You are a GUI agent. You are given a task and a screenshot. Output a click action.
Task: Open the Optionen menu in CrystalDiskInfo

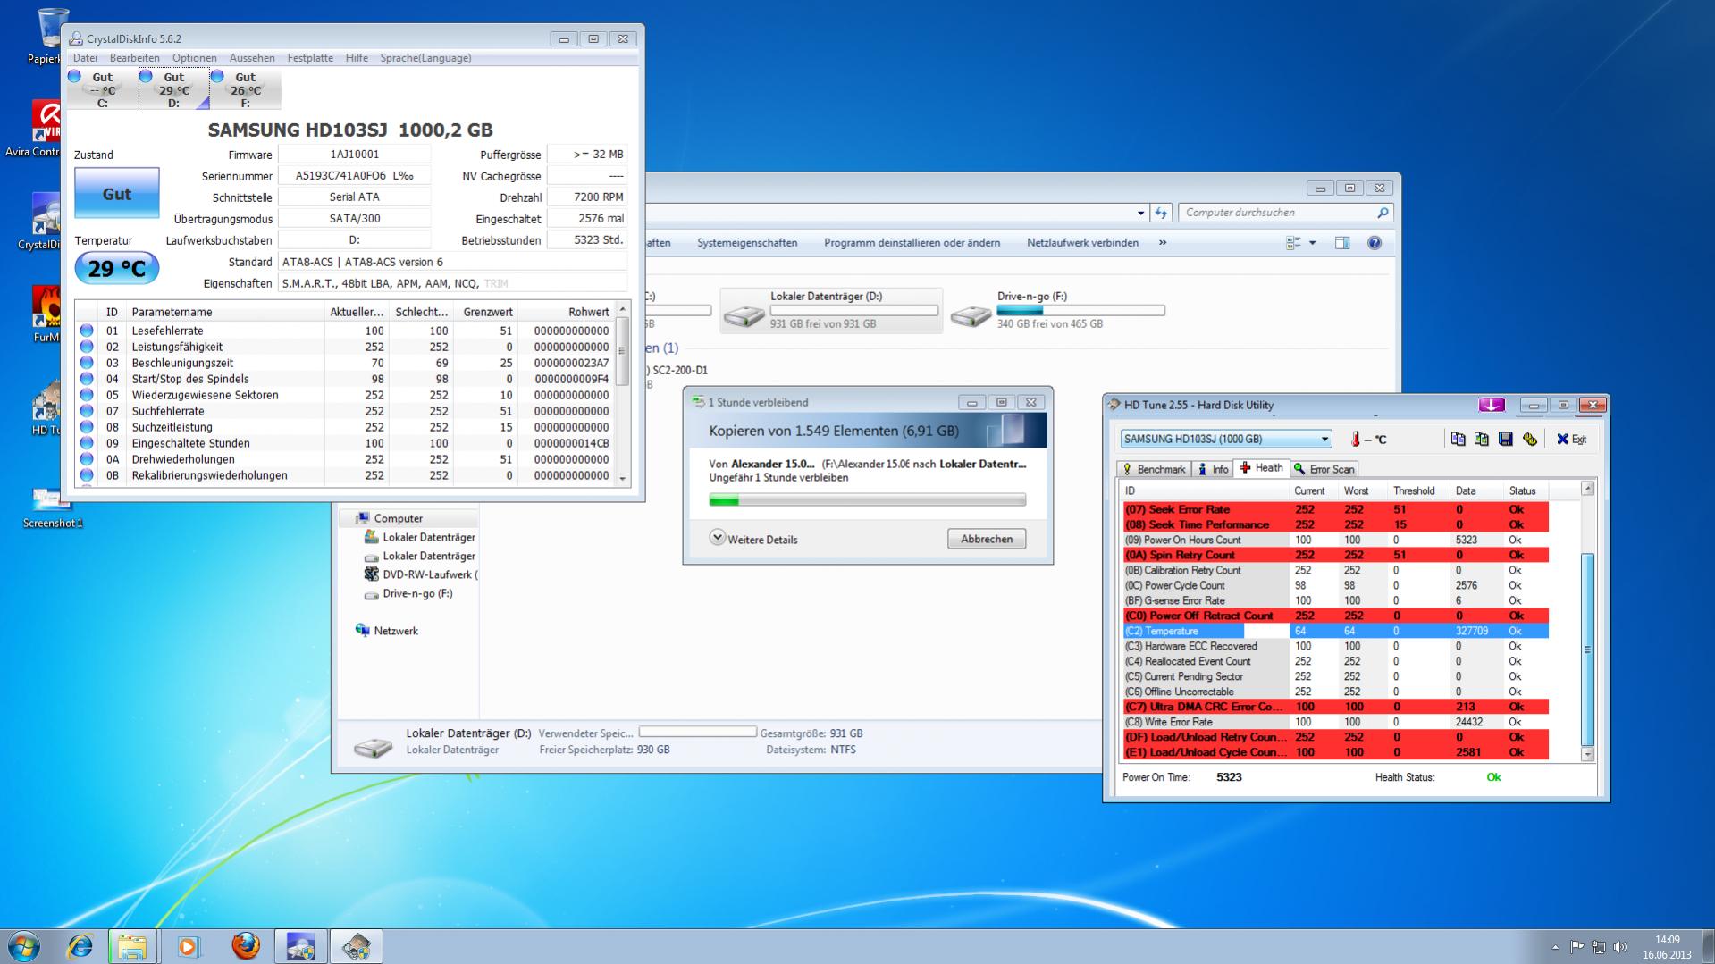tap(195, 58)
